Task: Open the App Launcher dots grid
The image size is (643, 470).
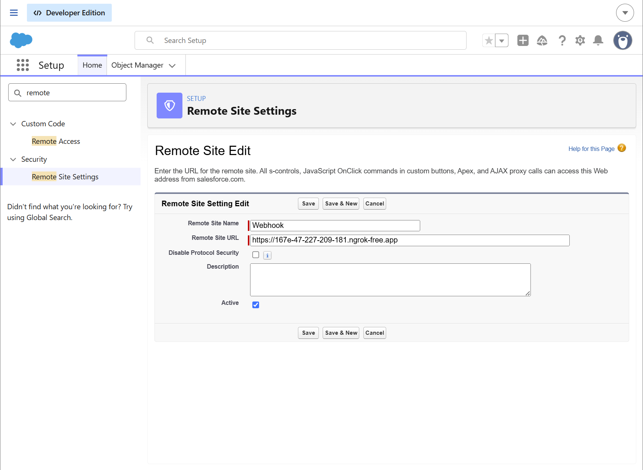Action: point(23,65)
